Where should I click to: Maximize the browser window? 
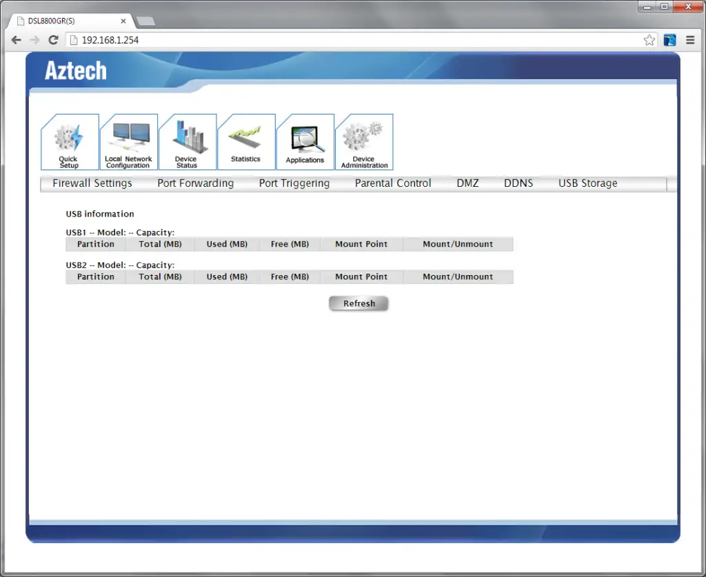pos(664,7)
